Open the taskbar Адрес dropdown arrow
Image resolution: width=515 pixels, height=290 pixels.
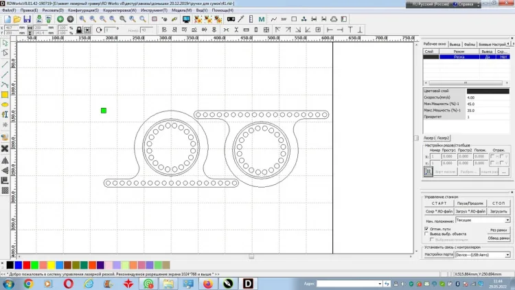(380, 283)
